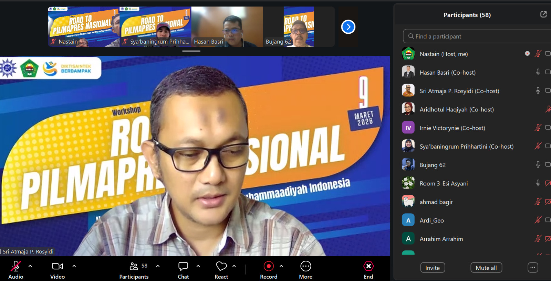Expand video options caret next to Video
551x281 pixels.
pos(74,266)
